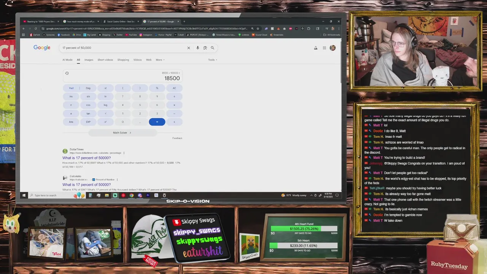Image resolution: width=487 pixels, height=274 pixels.
Task: Open calculator history icon
Action: (x=67, y=73)
